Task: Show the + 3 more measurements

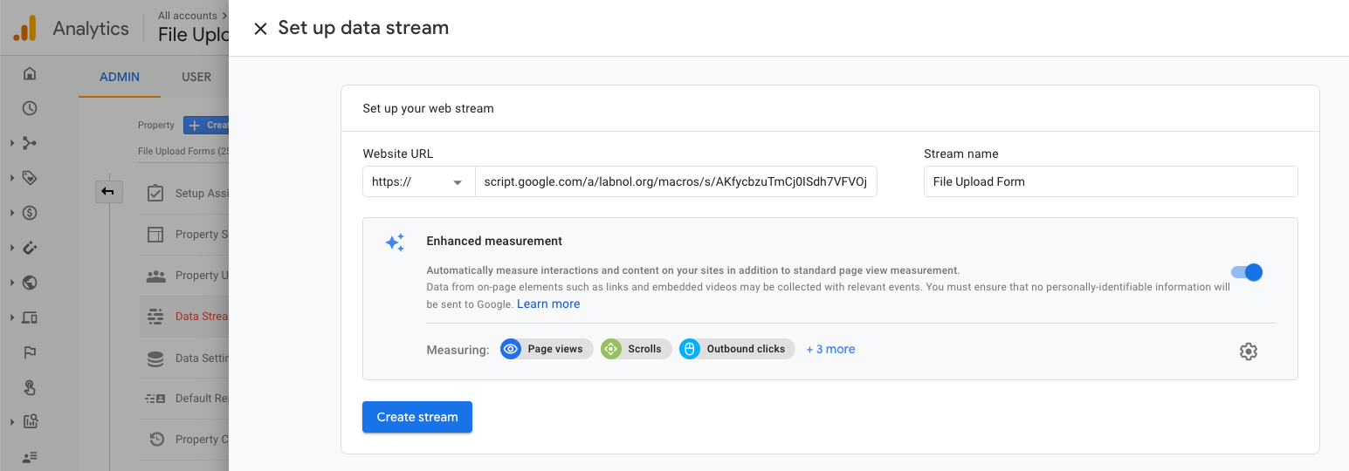Action: (830, 349)
